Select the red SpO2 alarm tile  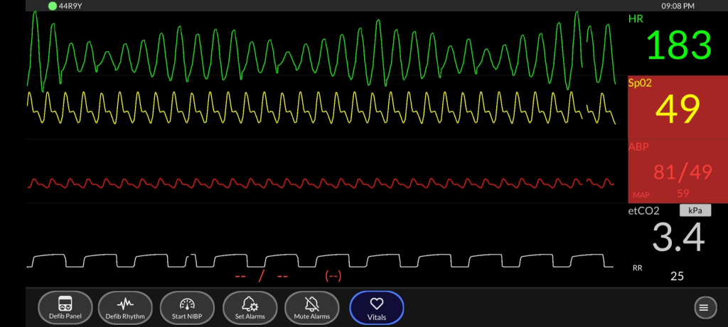tap(677, 106)
